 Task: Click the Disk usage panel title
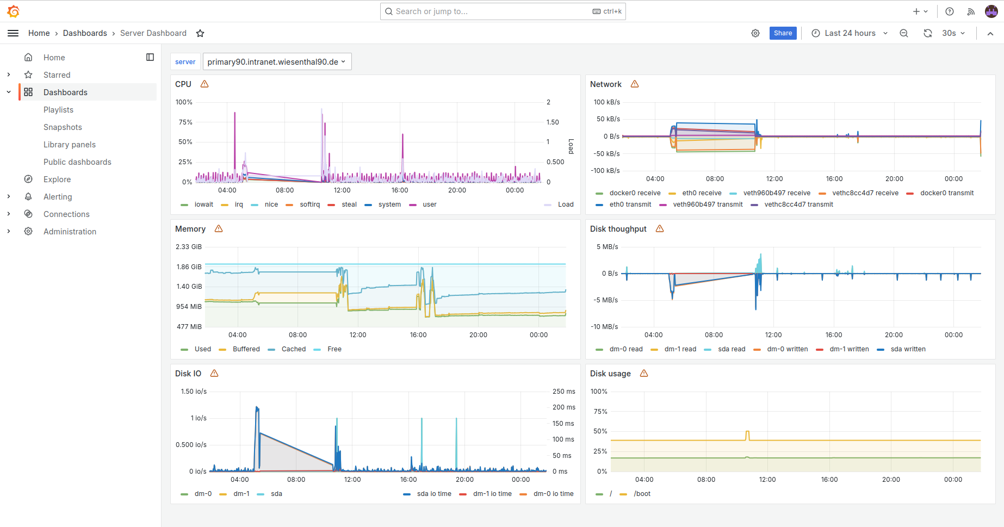click(610, 373)
